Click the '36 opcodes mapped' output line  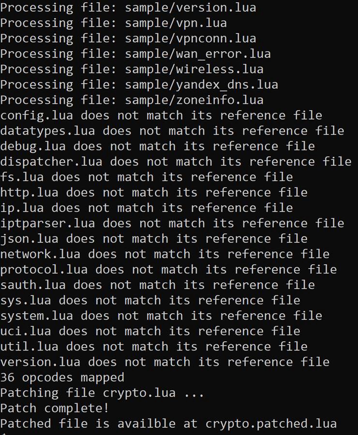click(62, 377)
